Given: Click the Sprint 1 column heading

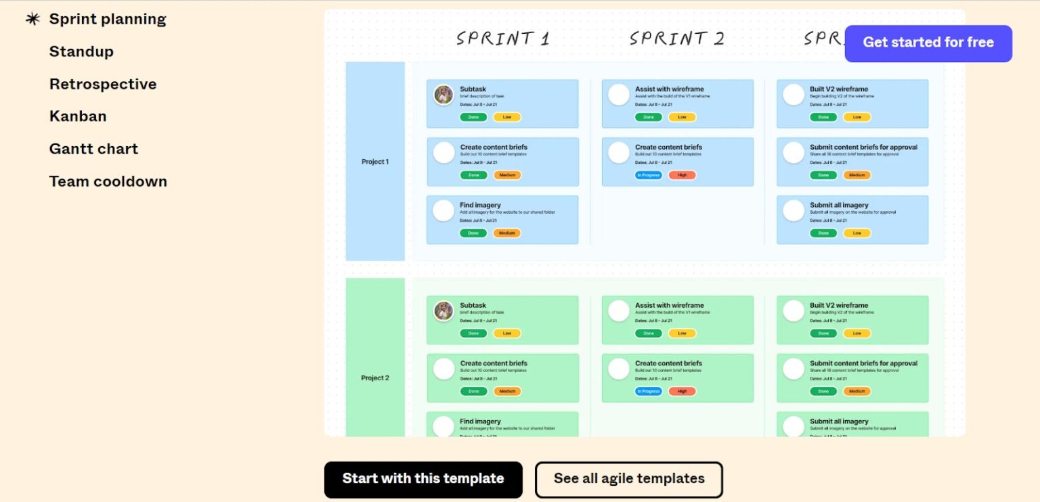Looking at the screenshot, I should pos(502,38).
